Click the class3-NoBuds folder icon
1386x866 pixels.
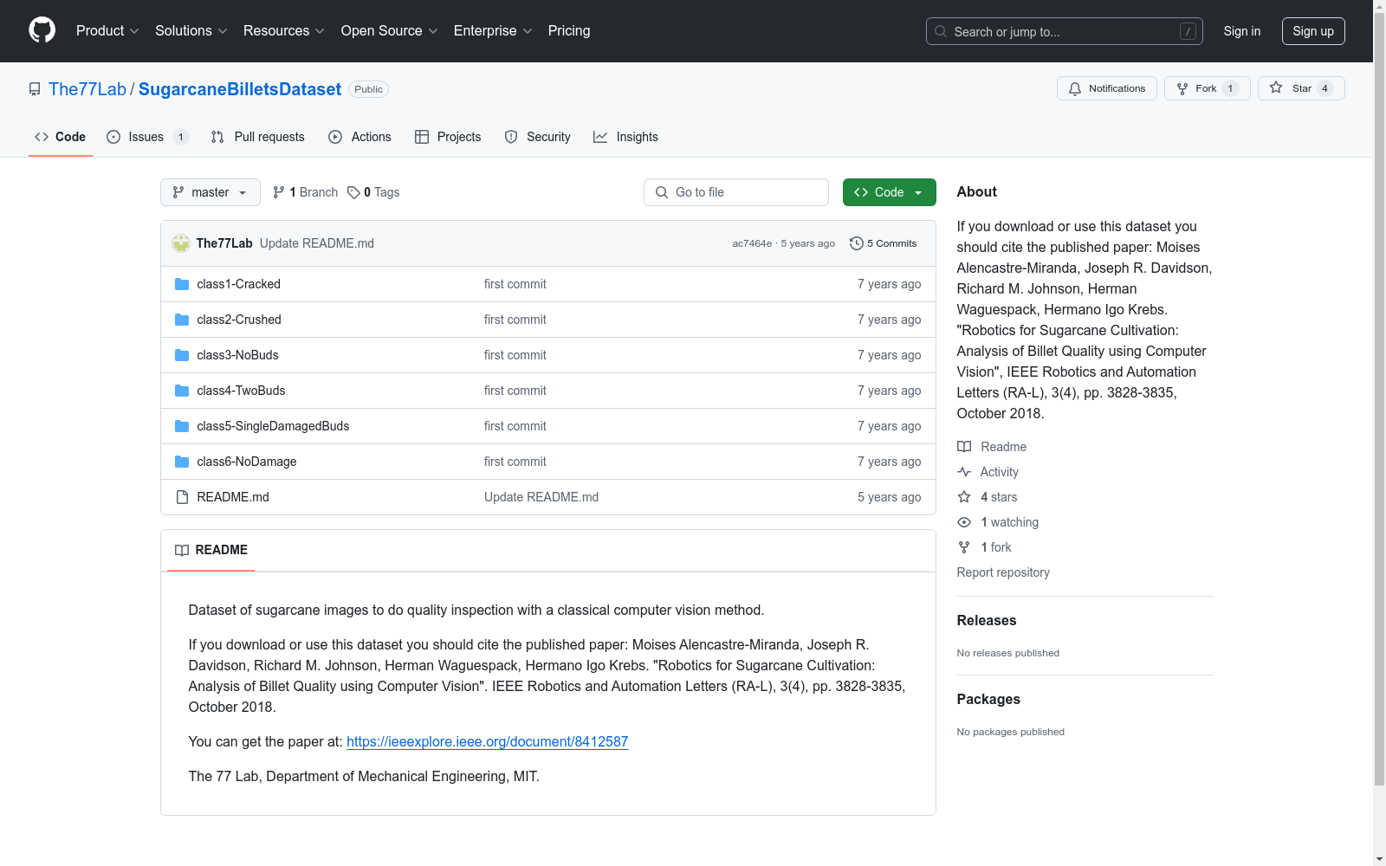pos(182,355)
